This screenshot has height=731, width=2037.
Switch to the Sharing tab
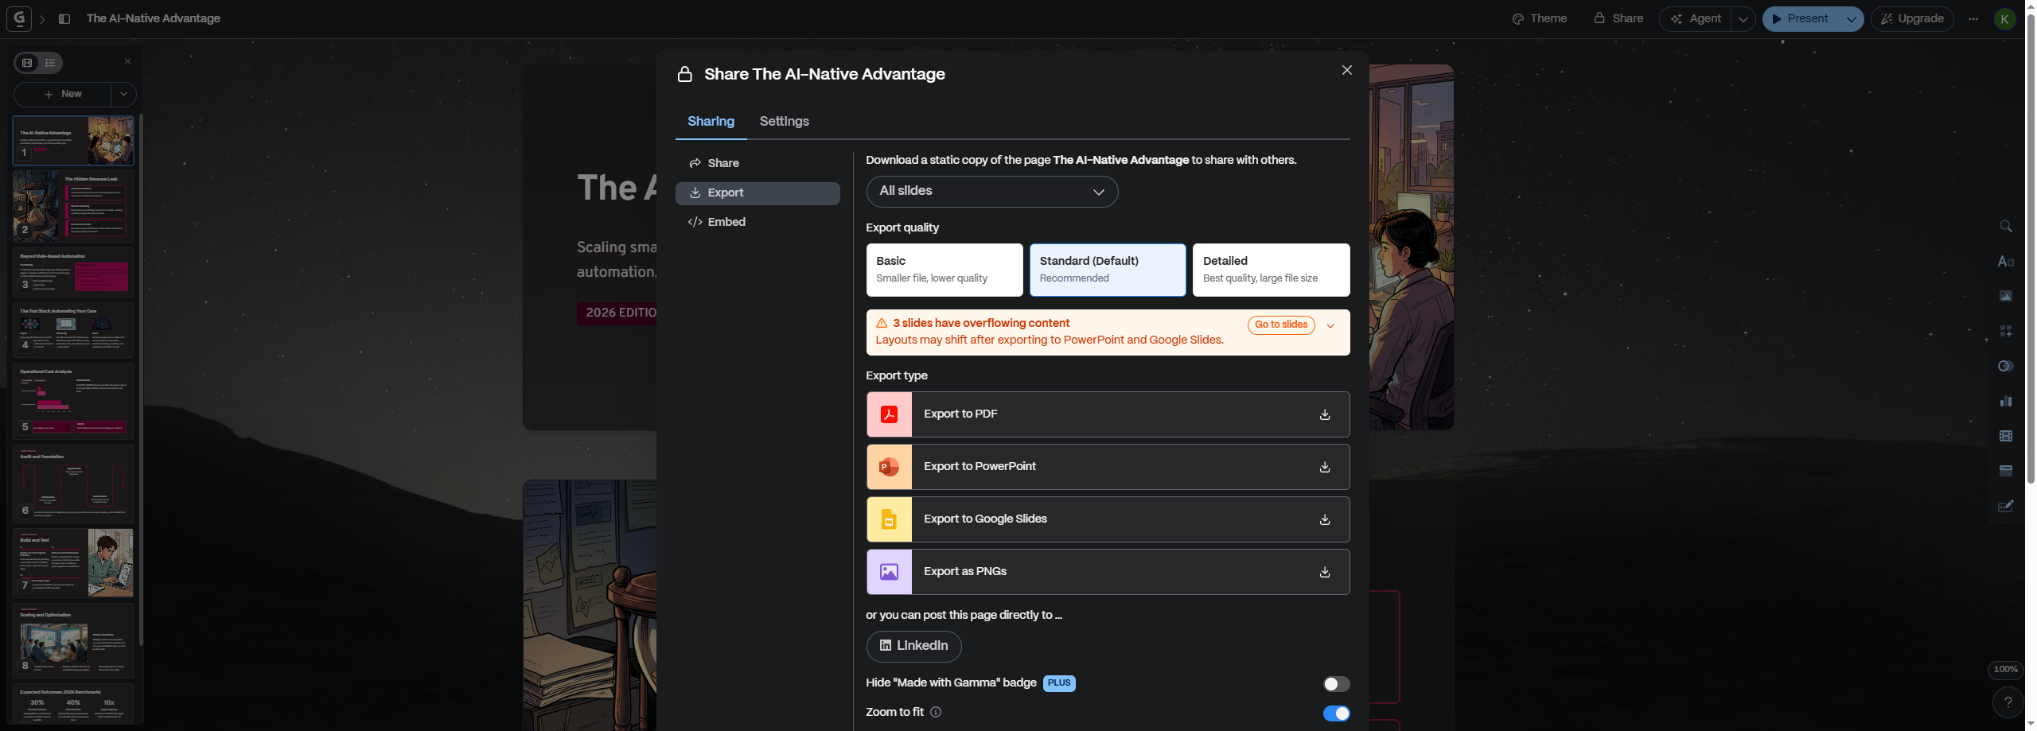[x=711, y=121]
